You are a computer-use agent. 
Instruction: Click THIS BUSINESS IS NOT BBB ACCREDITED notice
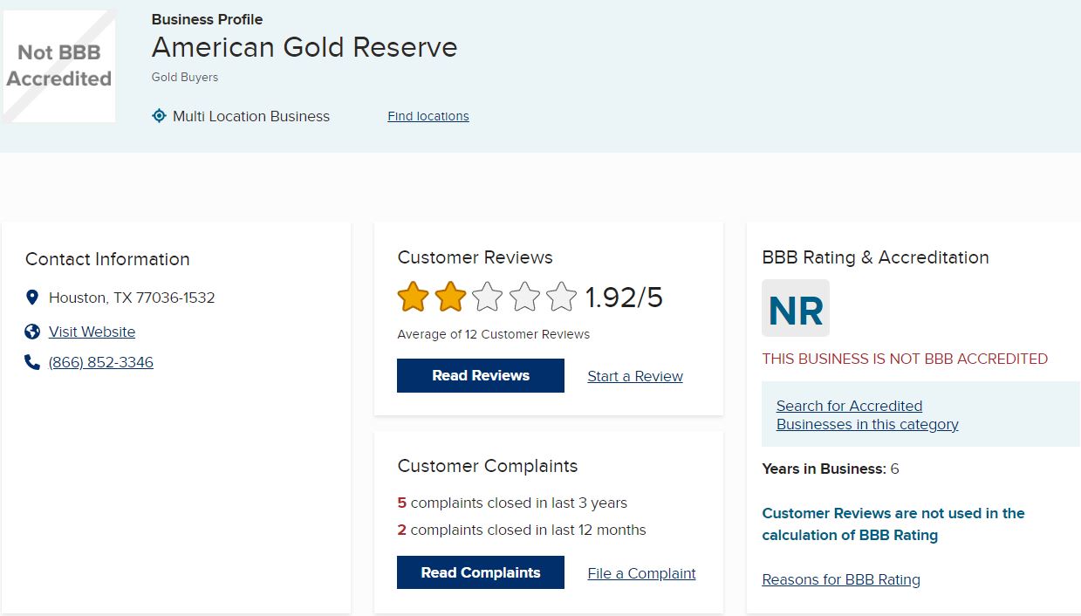[x=905, y=359]
